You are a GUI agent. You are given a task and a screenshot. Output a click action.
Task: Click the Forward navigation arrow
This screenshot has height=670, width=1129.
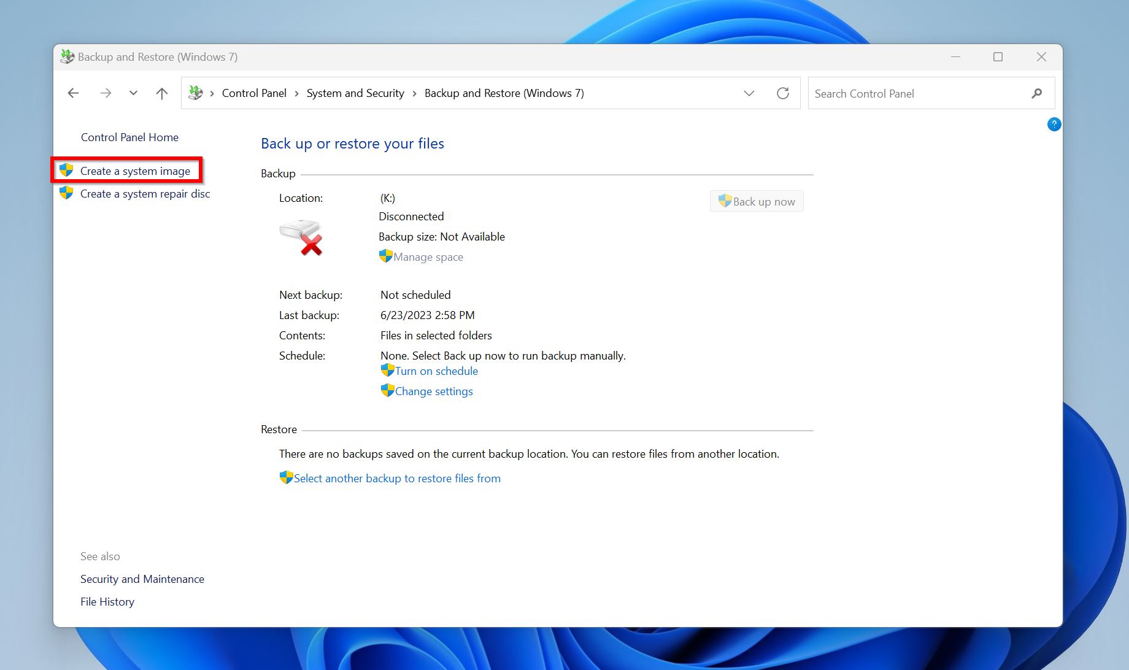106,93
